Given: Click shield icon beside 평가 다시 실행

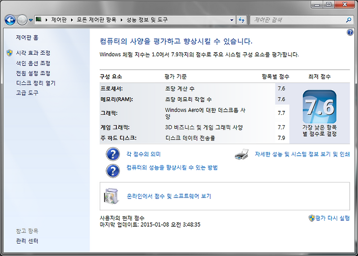Looking at the screenshot, I should 312,218.
